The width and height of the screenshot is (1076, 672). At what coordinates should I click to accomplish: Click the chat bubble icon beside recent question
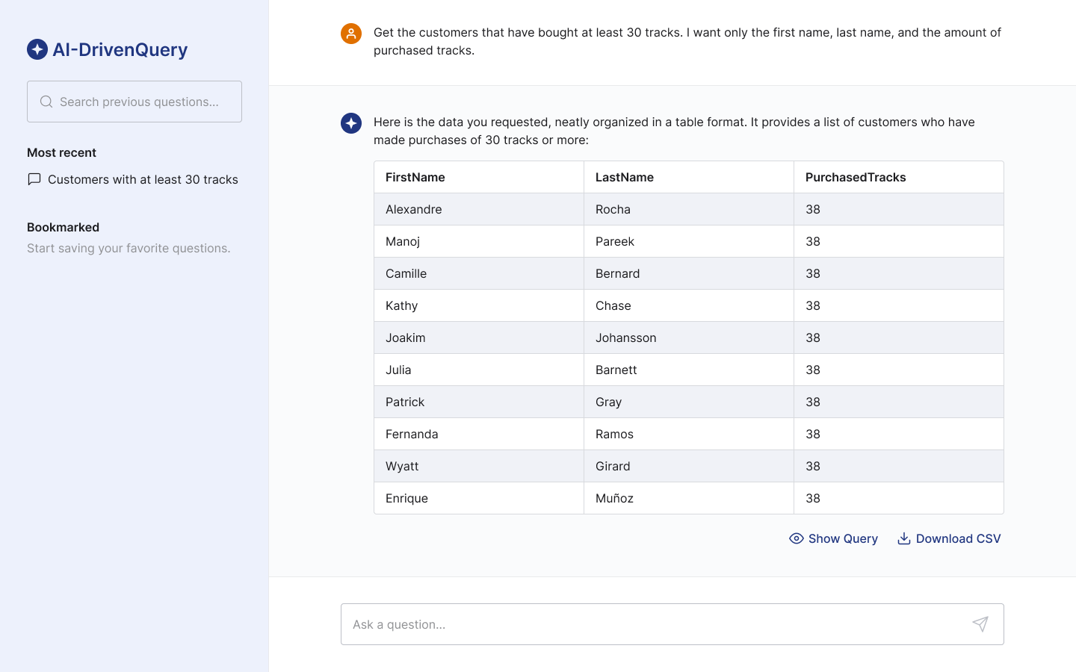coord(34,179)
